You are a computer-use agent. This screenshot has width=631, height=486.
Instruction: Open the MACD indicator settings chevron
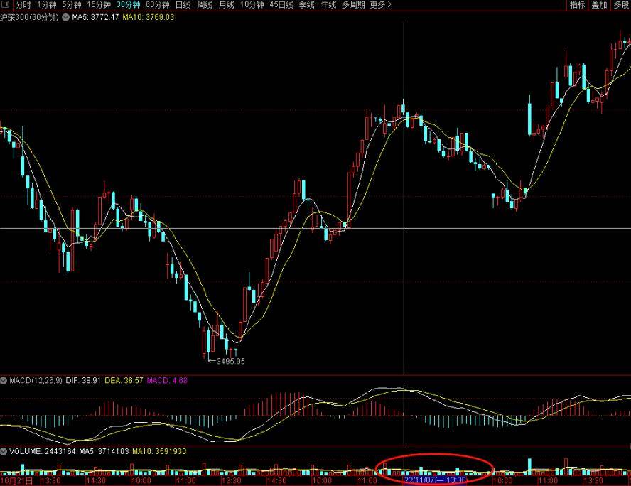tap(4, 380)
